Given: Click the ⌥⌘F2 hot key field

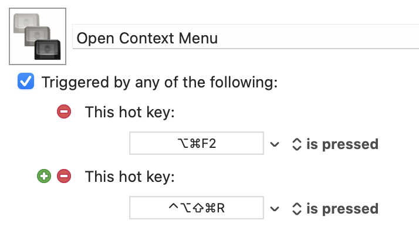Looking at the screenshot, I should (197, 143).
